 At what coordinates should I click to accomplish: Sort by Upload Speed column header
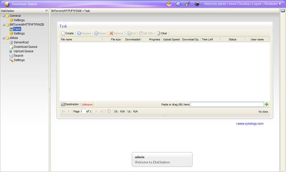tap(171, 39)
